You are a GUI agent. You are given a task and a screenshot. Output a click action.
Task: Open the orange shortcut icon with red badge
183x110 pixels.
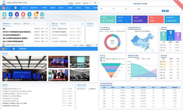point(36,14)
